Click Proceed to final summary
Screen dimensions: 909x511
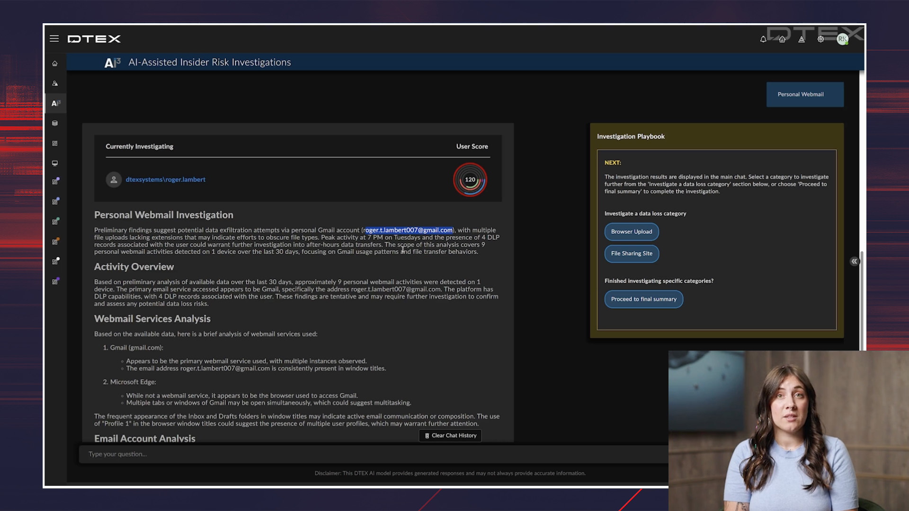[x=643, y=299]
